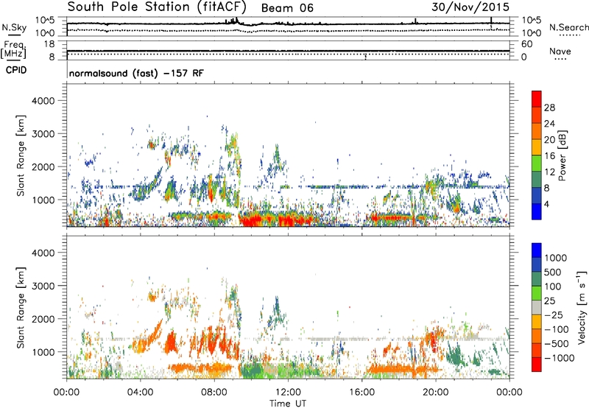589x408 pixels.
Task: Click the "2000" tick of the velocity panel
Action: (43, 319)
